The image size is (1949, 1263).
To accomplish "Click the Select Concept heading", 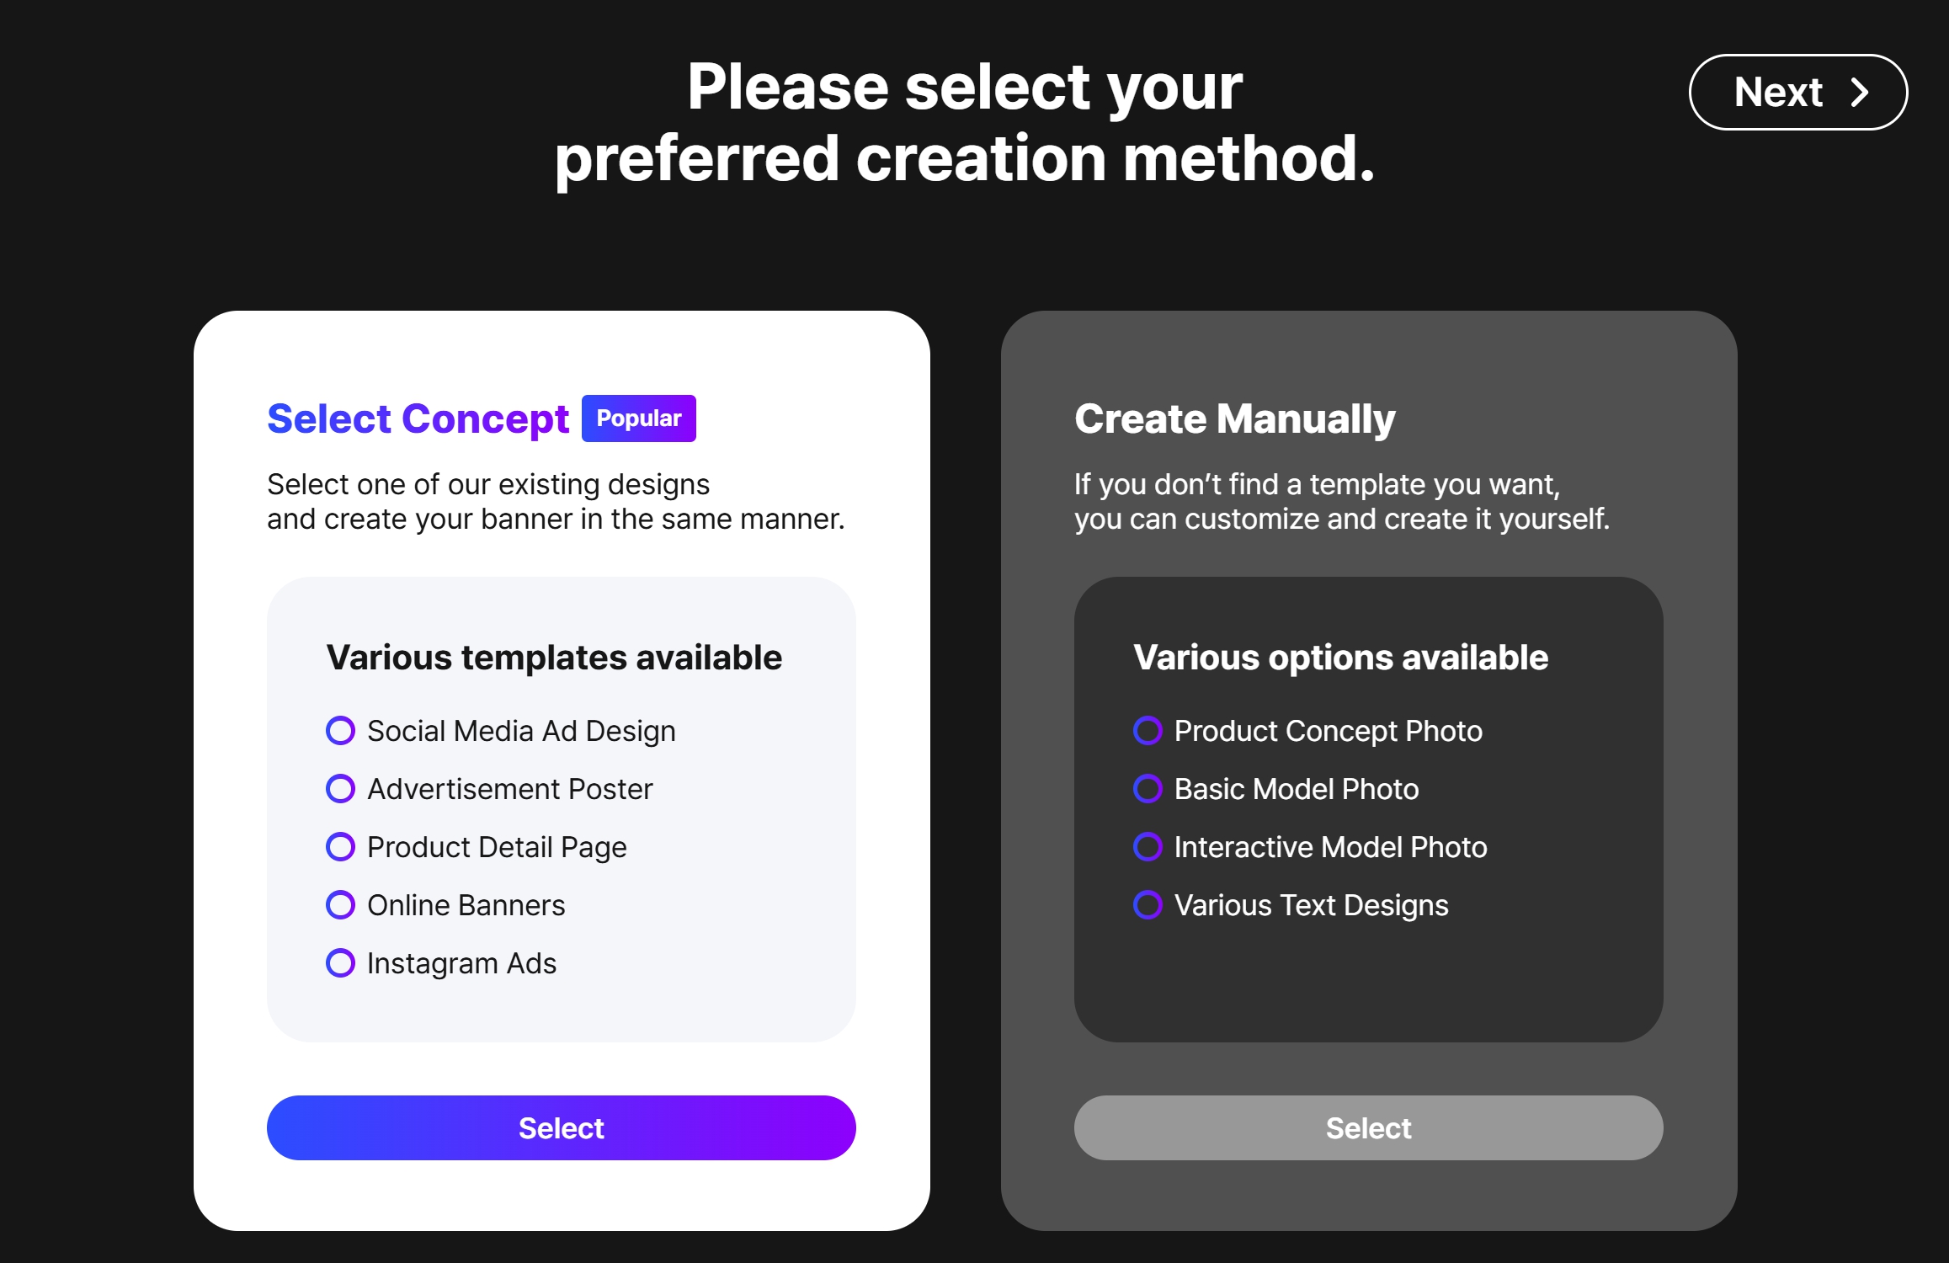I will (418, 418).
